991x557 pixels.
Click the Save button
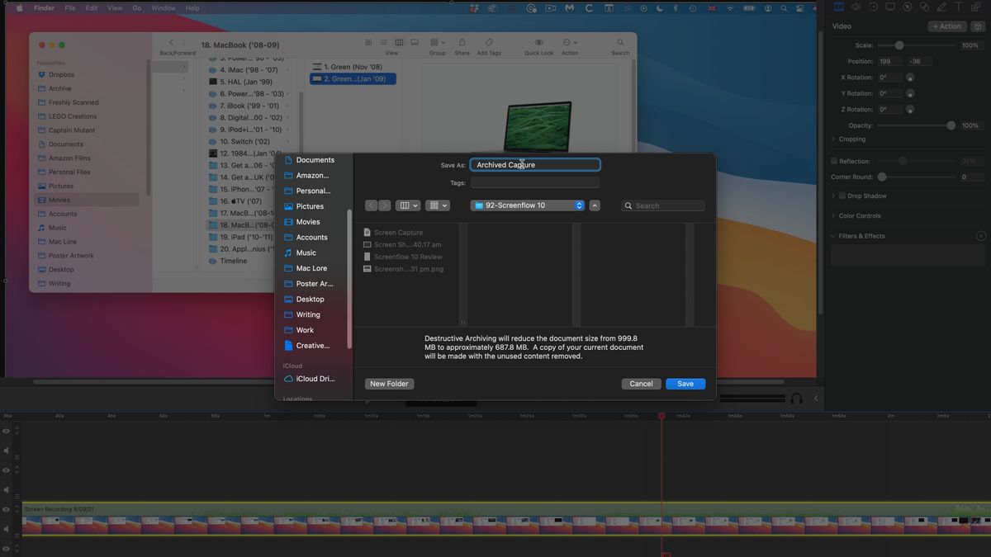click(x=685, y=383)
